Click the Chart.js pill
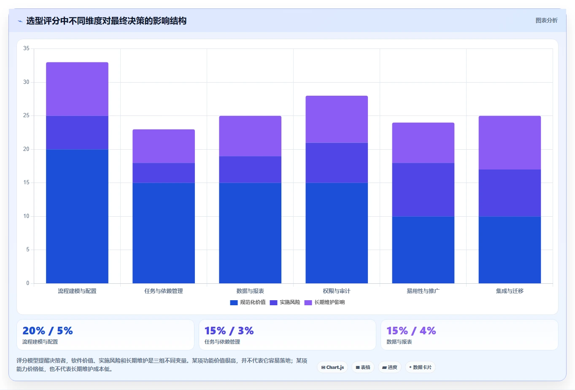Image resolution: width=575 pixels, height=390 pixels. tap(332, 367)
